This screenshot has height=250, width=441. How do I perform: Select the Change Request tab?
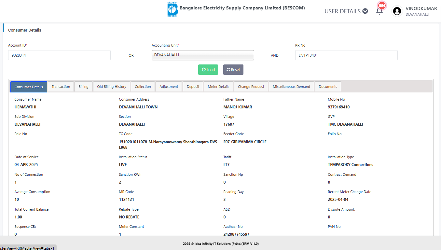point(251,87)
